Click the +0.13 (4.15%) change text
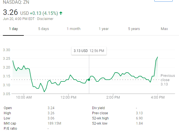The image size is (179, 132). click(x=44, y=13)
